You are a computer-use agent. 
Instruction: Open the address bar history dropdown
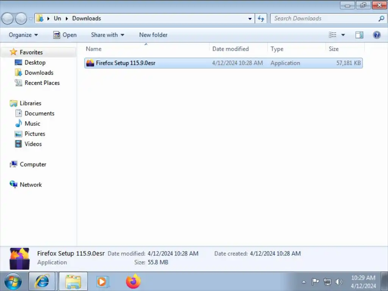[250, 19]
